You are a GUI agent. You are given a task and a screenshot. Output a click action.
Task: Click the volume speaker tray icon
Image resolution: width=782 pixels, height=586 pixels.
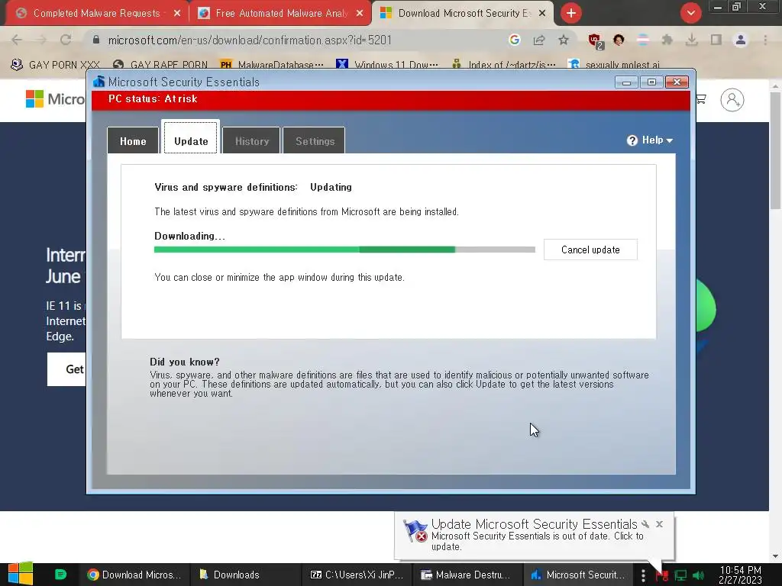click(x=699, y=575)
